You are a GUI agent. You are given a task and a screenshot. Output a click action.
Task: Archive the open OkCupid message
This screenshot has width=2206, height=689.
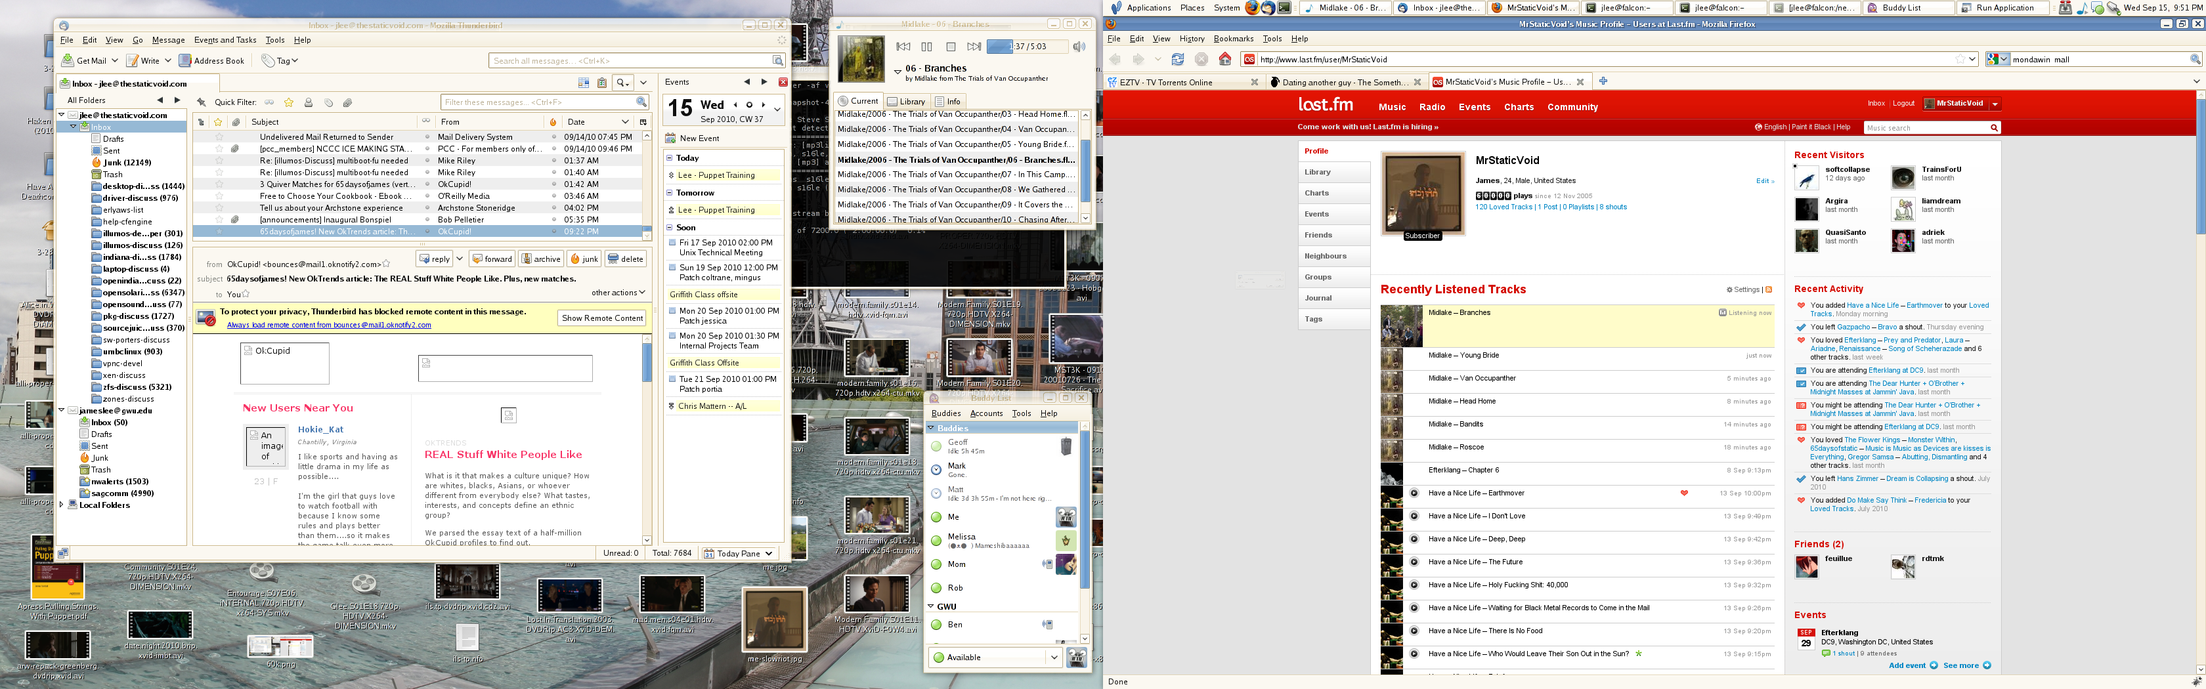(541, 259)
